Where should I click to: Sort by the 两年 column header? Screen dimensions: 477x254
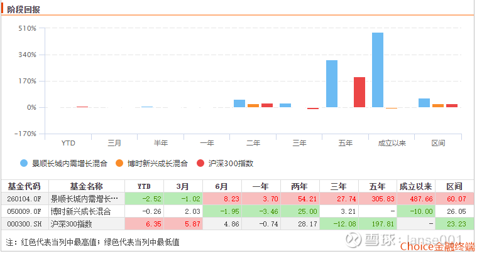pyautogui.click(x=300, y=186)
